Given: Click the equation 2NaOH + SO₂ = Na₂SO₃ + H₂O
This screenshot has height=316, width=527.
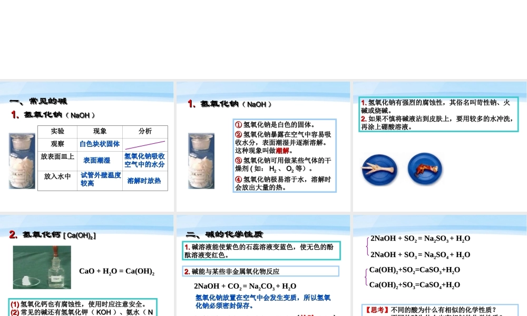Looking at the screenshot, I should 420,239.
